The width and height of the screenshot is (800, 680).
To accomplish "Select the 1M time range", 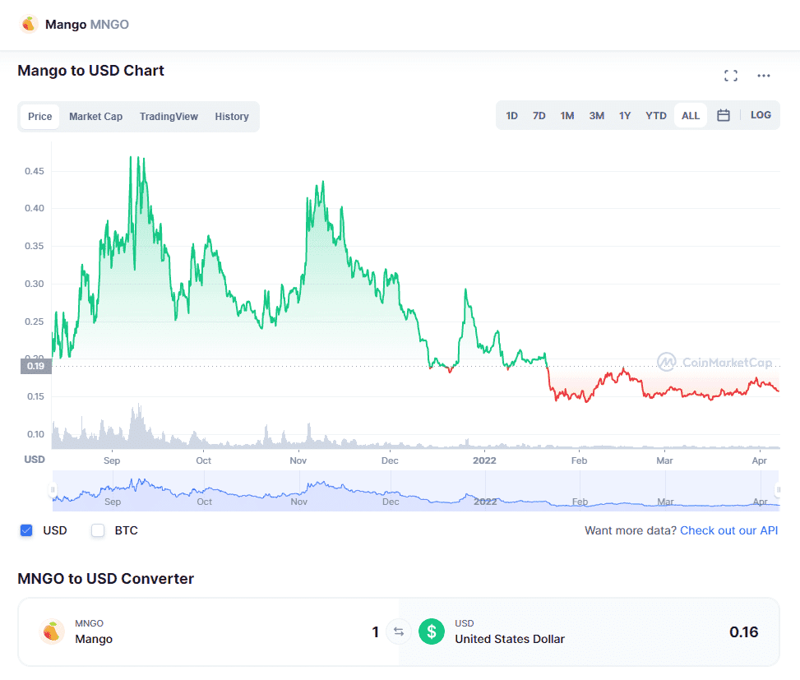I will [566, 115].
